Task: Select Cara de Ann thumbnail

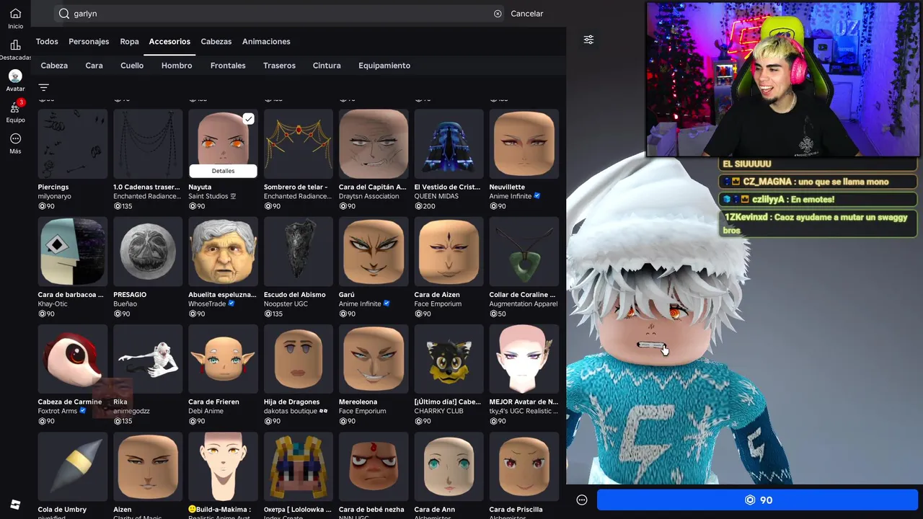Action: tap(449, 466)
